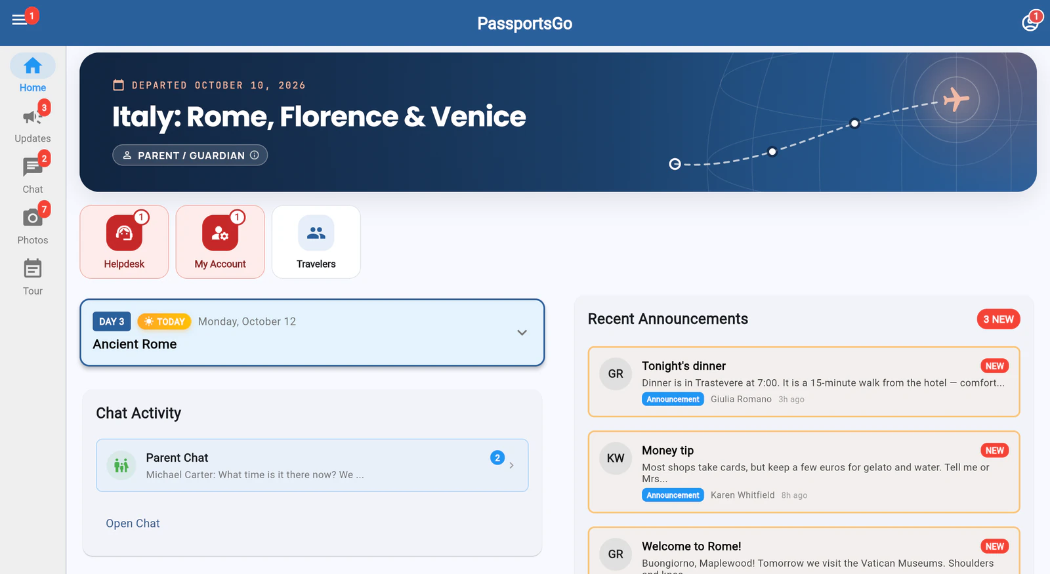Click the Open Chat link
1050x574 pixels.
(133, 523)
